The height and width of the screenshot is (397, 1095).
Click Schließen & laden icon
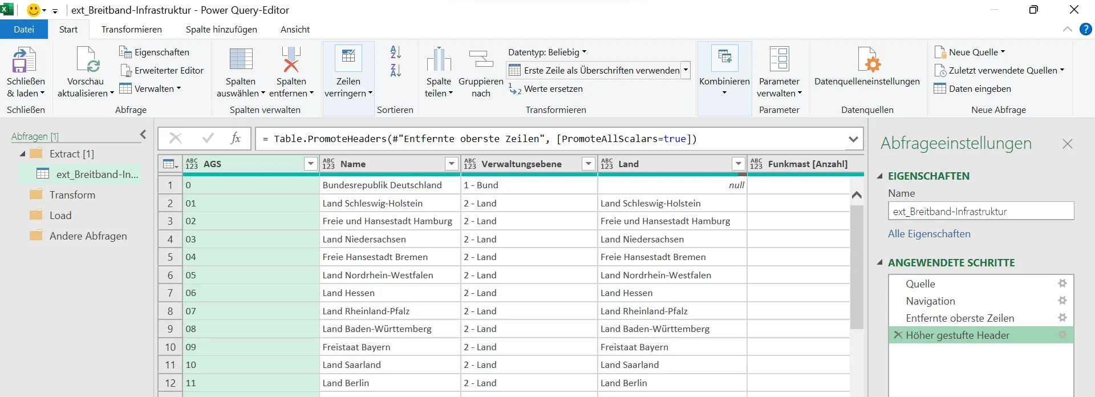click(25, 60)
